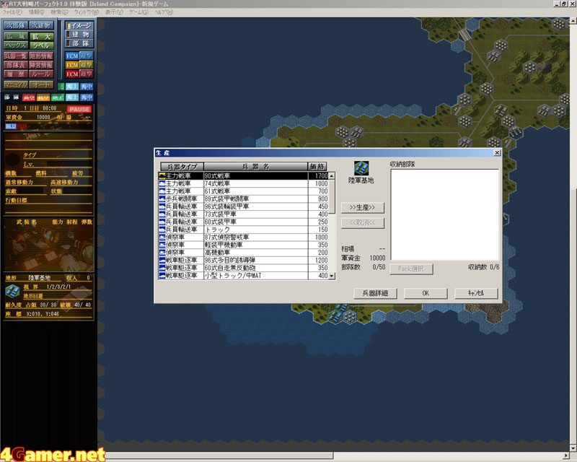The width and height of the screenshot is (577, 462).
Task: Click the production list scroll-up arrow
Action: [x=332, y=175]
